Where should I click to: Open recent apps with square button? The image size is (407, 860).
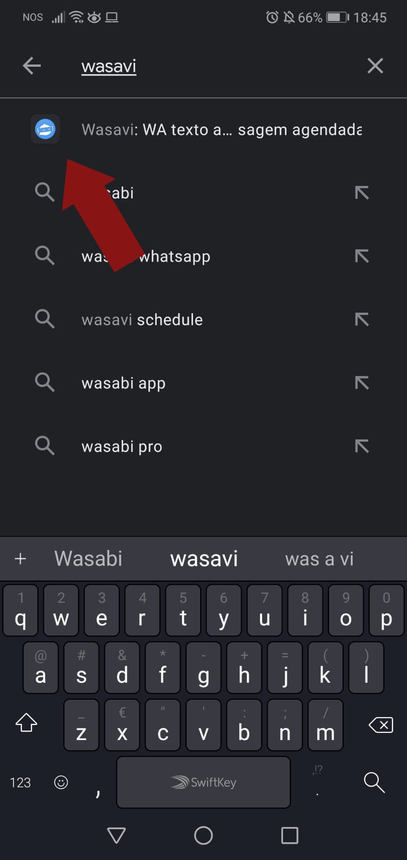tap(290, 835)
